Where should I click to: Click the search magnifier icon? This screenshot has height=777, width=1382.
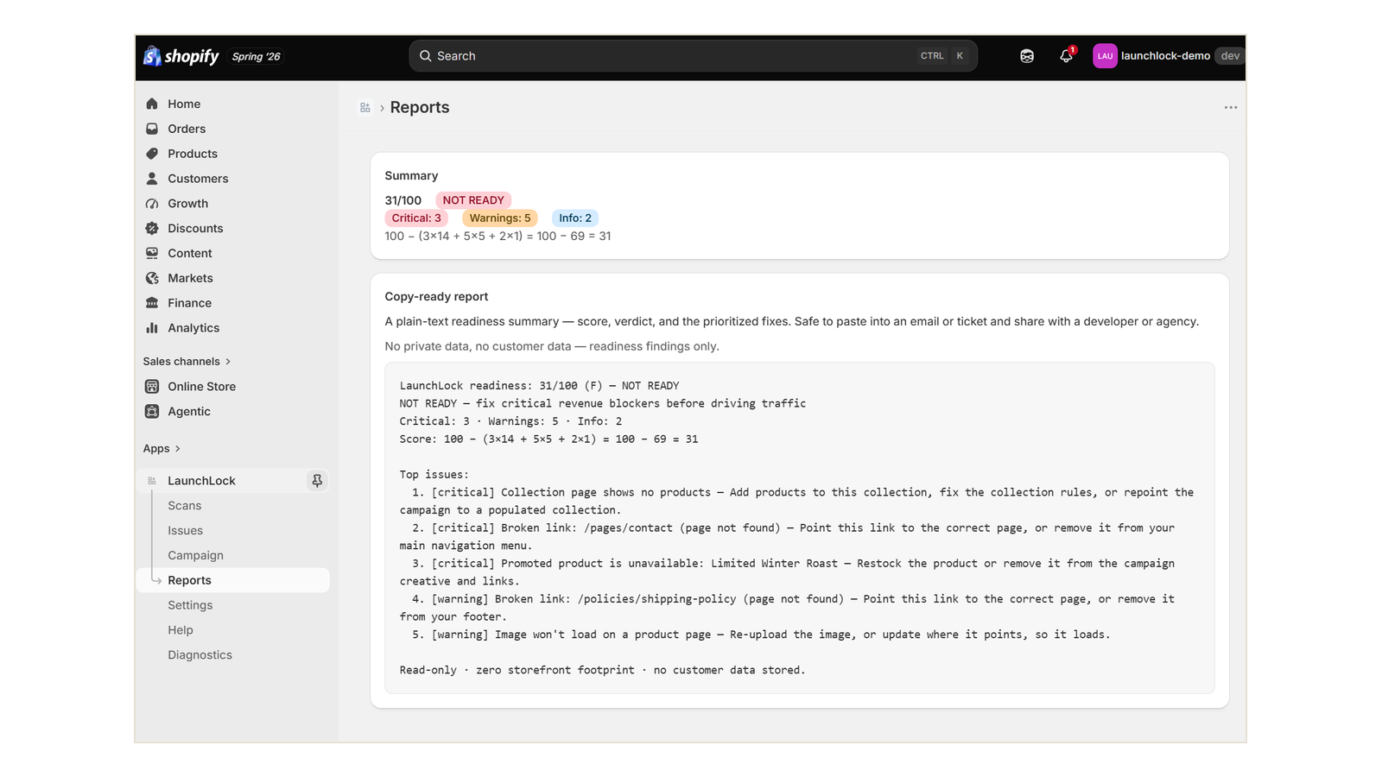(x=426, y=56)
